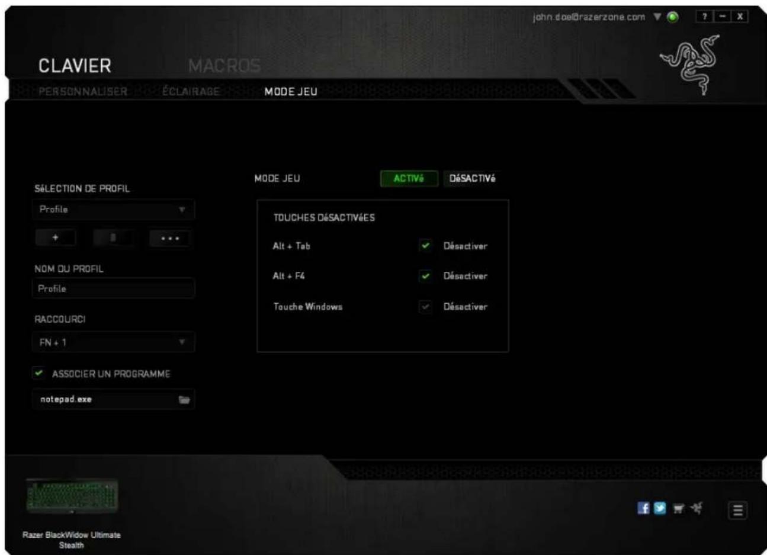Click the Alt + Tab label

click(x=291, y=246)
